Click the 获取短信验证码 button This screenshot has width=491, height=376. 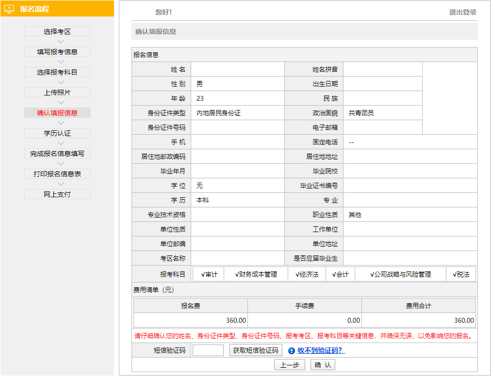coord(256,350)
